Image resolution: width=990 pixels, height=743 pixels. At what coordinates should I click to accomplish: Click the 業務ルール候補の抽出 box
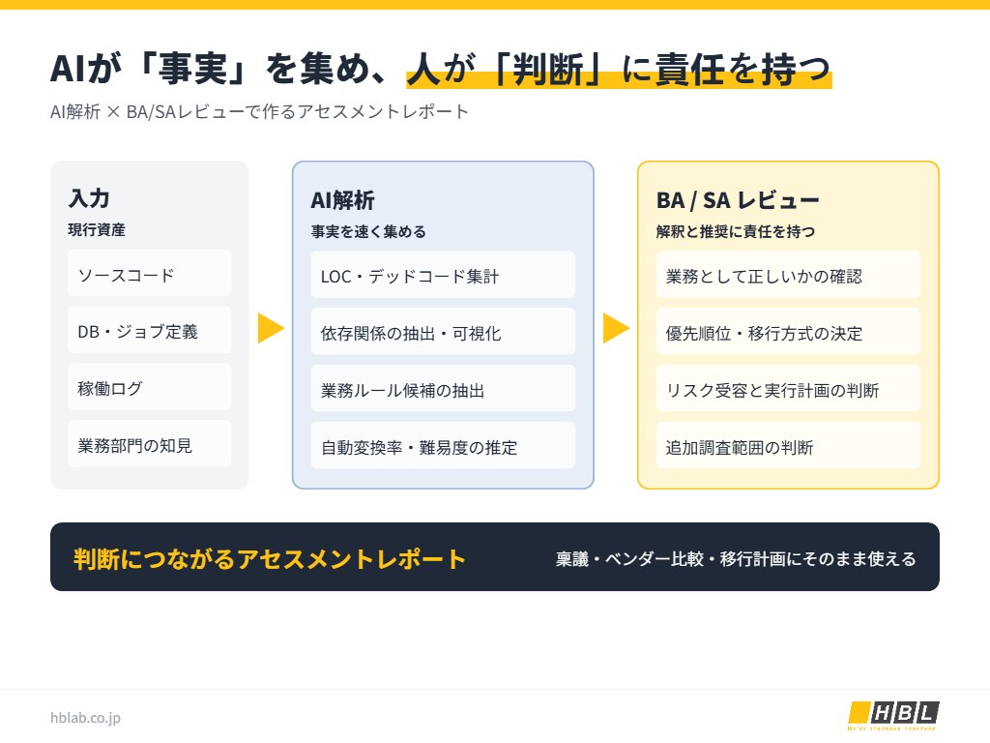click(443, 389)
